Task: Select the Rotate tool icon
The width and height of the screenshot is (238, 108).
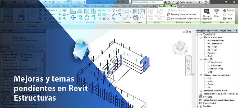Action: pos(87,18)
